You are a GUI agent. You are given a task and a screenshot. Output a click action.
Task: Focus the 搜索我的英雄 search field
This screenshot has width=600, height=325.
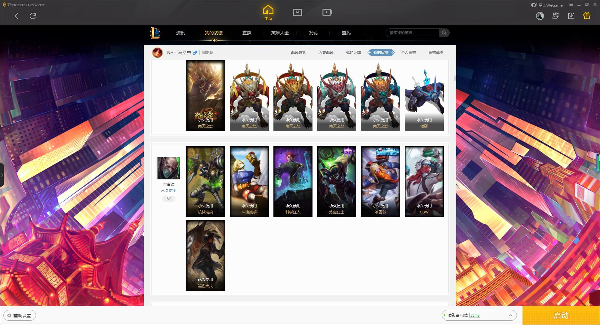[412, 33]
